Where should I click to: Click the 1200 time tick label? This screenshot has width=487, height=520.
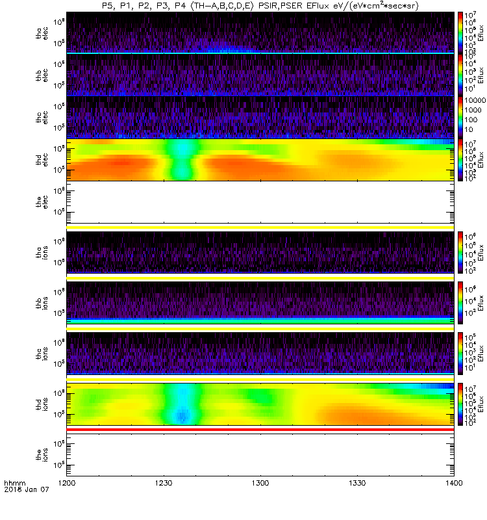pos(67,483)
